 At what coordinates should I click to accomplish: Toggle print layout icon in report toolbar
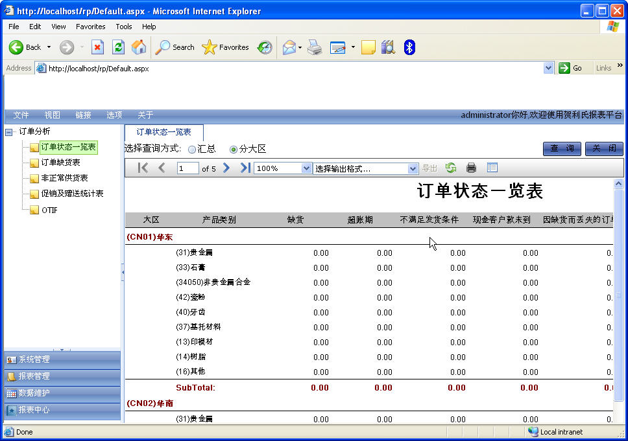pos(492,168)
